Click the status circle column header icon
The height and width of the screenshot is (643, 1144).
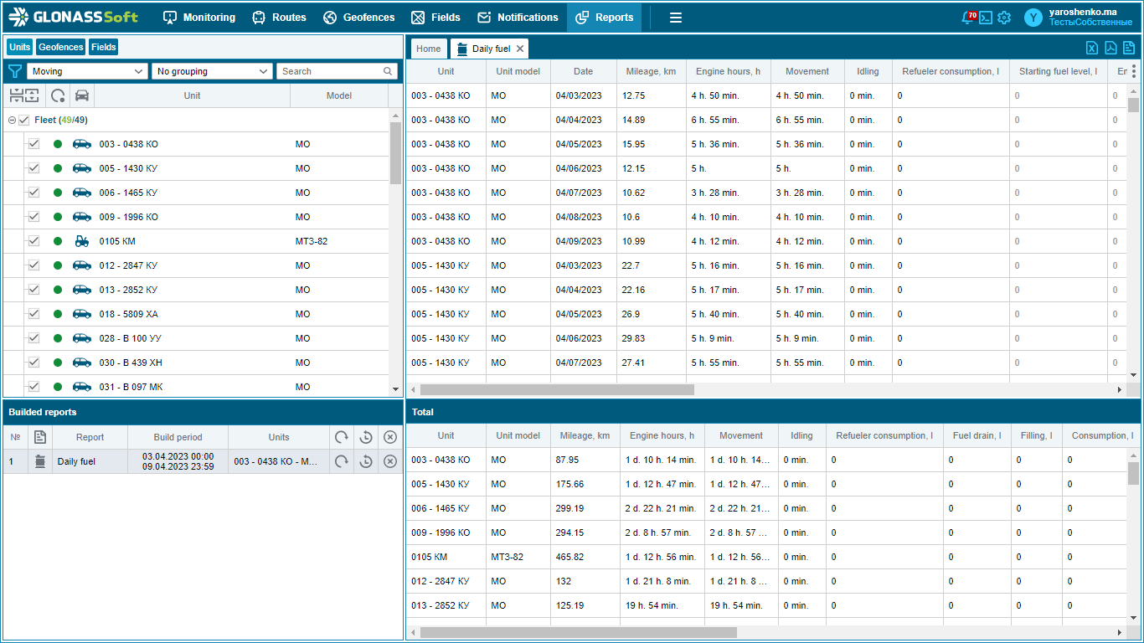(x=58, y=95)
